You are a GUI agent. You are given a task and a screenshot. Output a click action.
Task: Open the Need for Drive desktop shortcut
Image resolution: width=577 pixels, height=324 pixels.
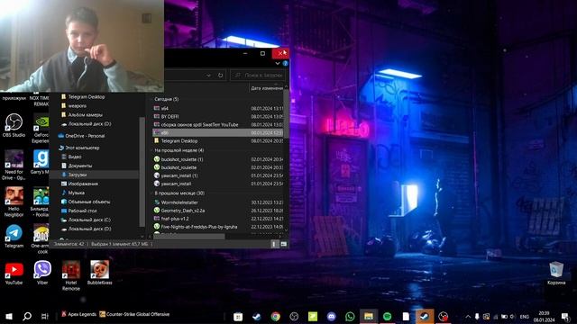(14, 165)
